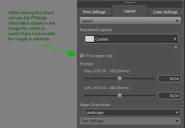Screen dimensions: 185x128
Task: Open the Registered Layouts dropdown arrow
Action: [x=175, y=39]
